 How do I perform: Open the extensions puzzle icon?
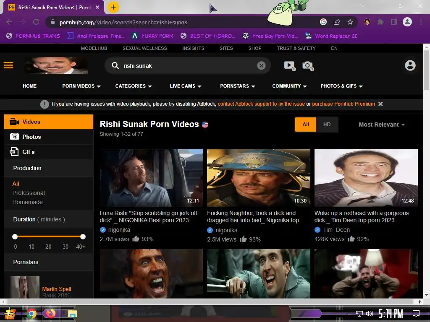point(380,22)
